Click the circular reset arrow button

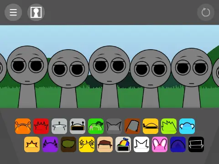[206, 12]
